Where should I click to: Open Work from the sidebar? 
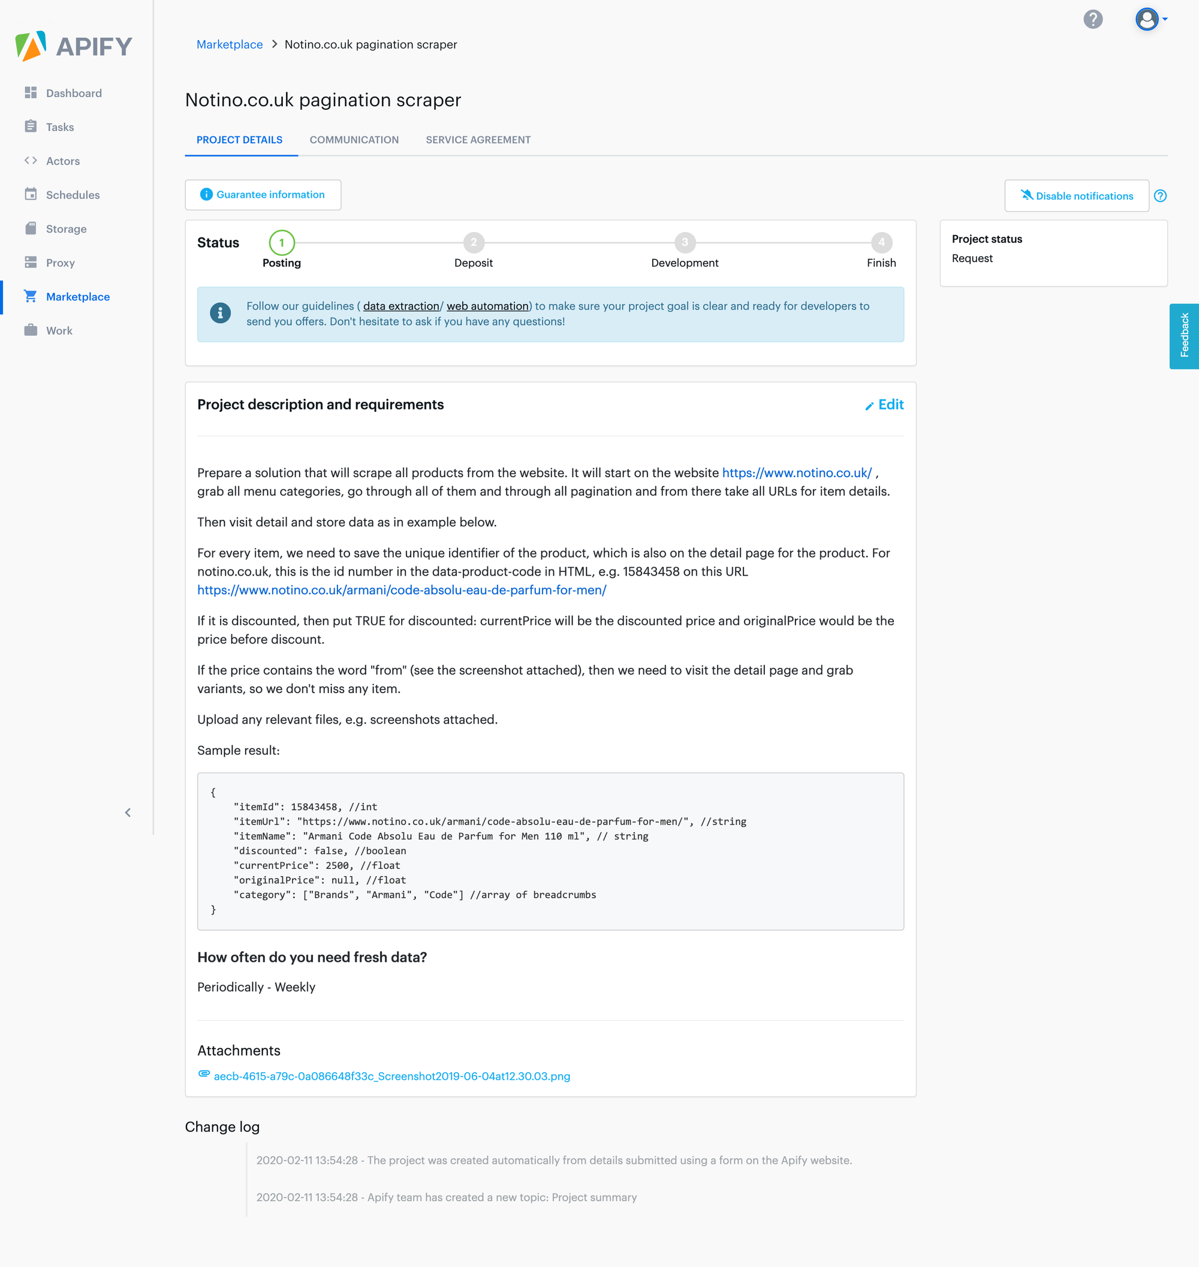[x=59, y=330]
